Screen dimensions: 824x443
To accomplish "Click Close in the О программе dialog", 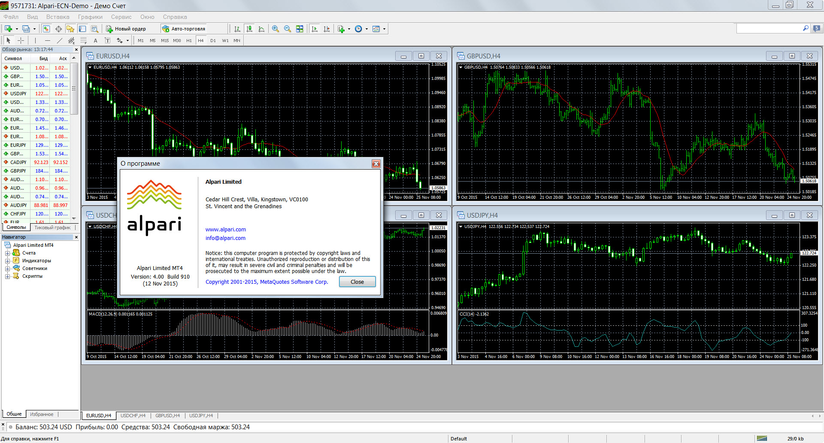I will 357,282.
